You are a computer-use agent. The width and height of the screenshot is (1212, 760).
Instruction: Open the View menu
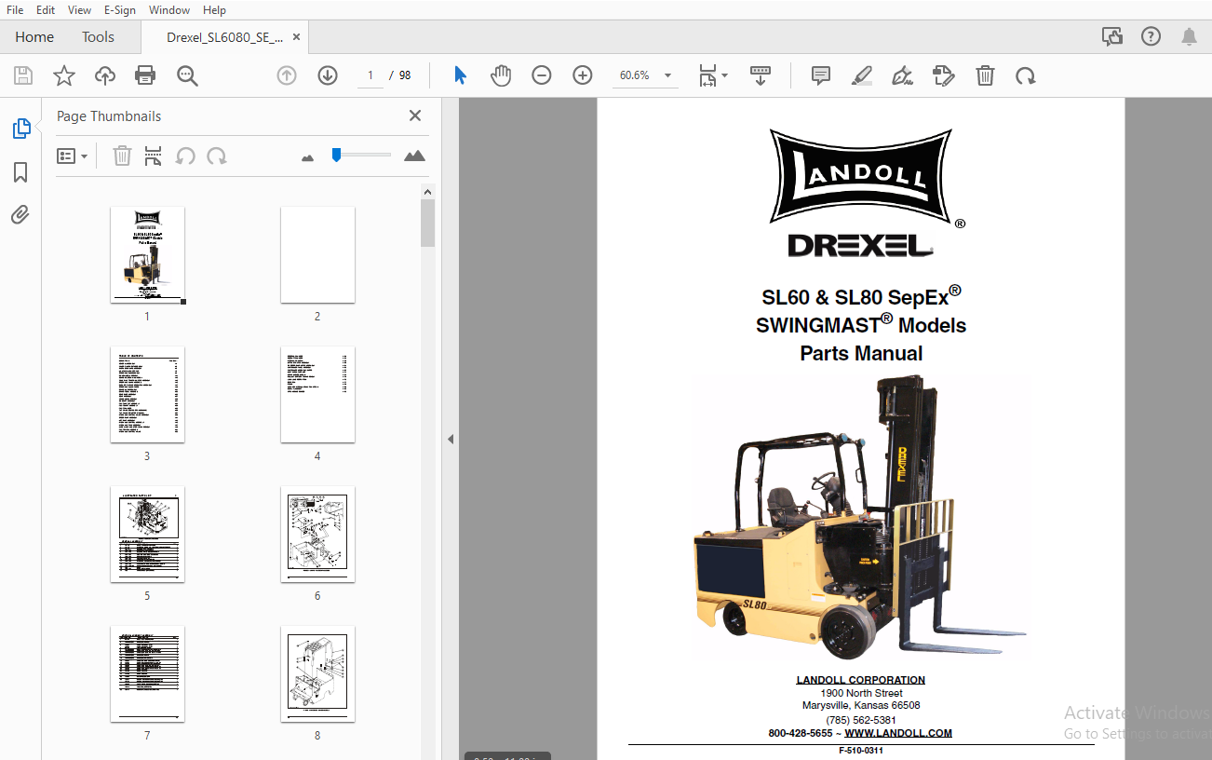[80, 9]
